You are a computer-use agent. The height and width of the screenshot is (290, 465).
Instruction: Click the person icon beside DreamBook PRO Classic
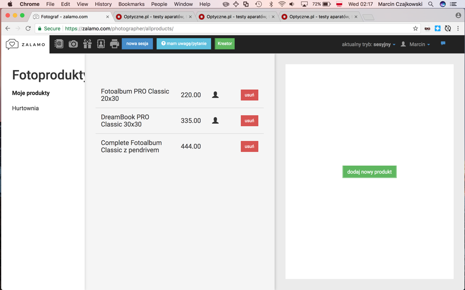coord(215,121)
